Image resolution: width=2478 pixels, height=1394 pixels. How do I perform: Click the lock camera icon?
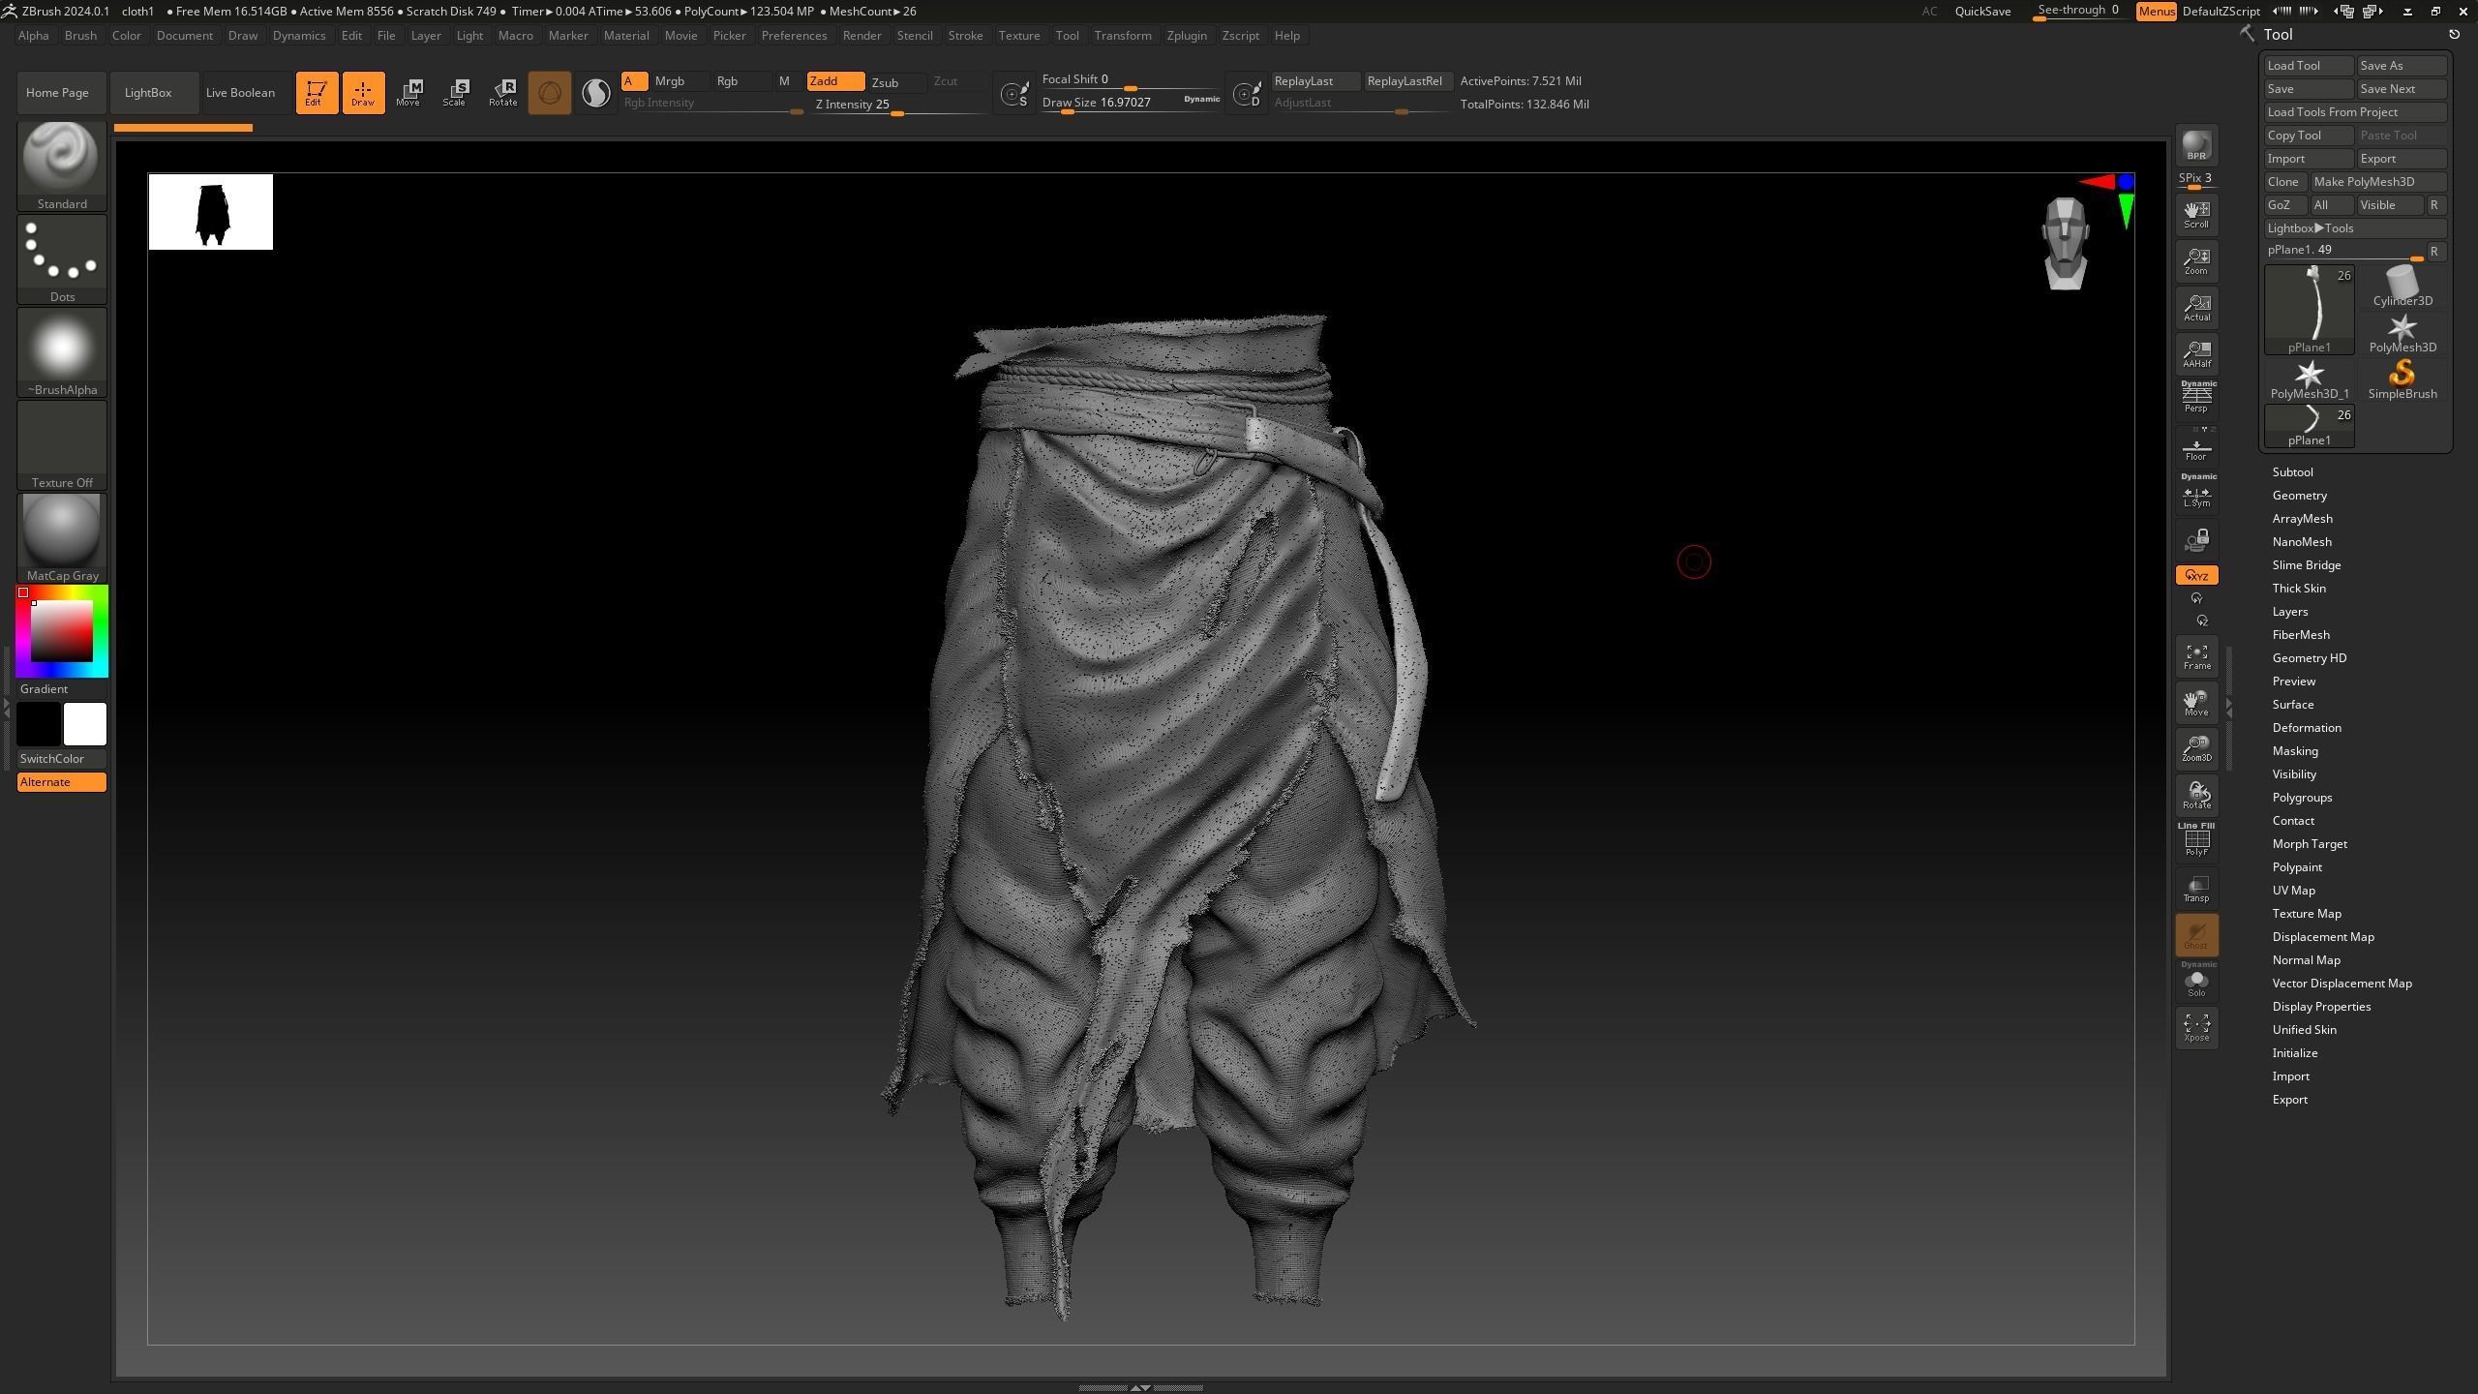[2196, 539]
